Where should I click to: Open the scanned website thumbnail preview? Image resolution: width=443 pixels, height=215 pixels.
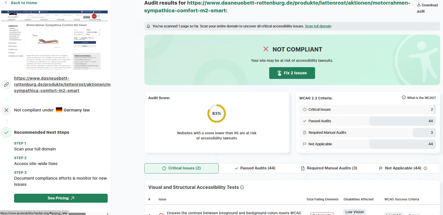[54, 40]
